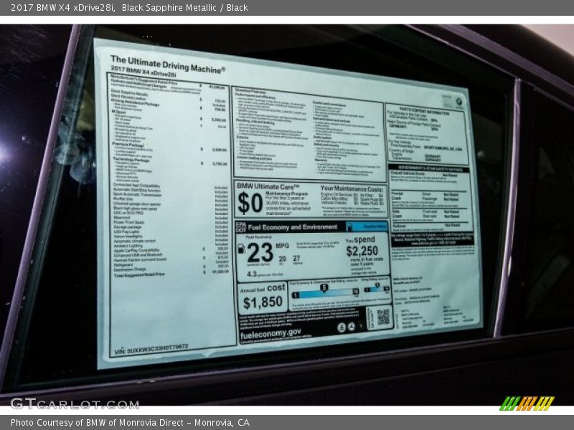
Task: Click the QR code on the sticker
Action: 382,317
